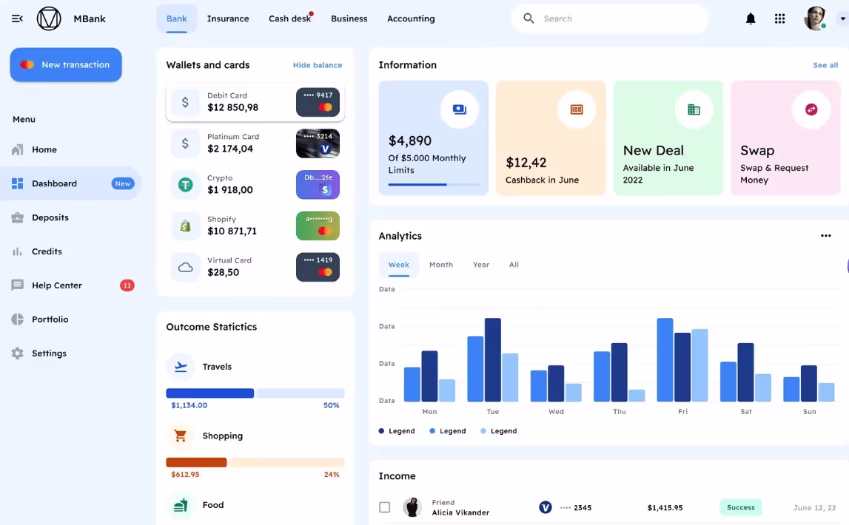Viewport: 849px width, 525px height.
Task: Click the Swap arrows icon
Action: click(x=811, y=109)
